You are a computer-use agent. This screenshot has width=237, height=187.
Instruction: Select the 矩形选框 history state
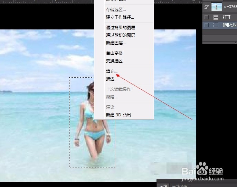point(220,25)
